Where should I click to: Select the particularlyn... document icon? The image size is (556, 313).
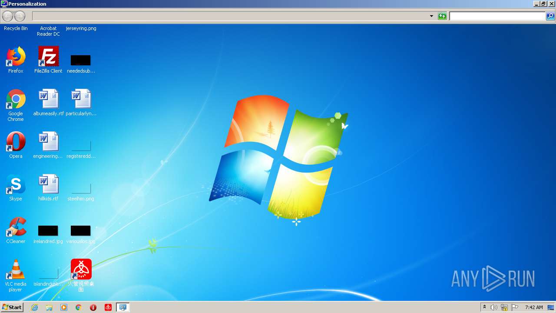click(x=81, y=99)
